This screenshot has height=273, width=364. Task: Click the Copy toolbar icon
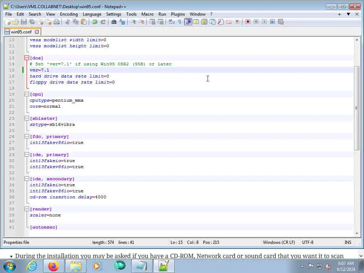76,22
